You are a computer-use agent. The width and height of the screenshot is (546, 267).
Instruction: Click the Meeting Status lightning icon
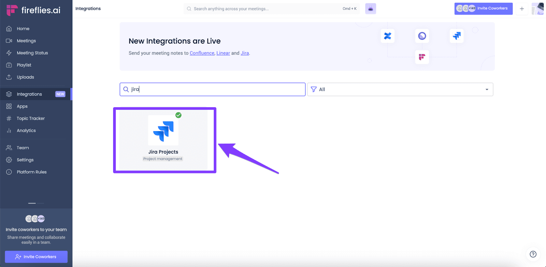(x=9, y=53)
